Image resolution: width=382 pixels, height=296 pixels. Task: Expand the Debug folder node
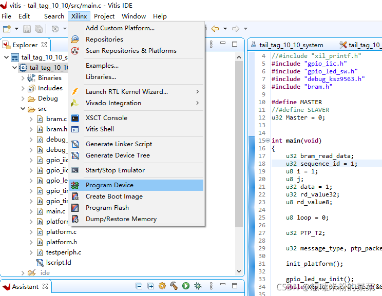click(23, 98)
